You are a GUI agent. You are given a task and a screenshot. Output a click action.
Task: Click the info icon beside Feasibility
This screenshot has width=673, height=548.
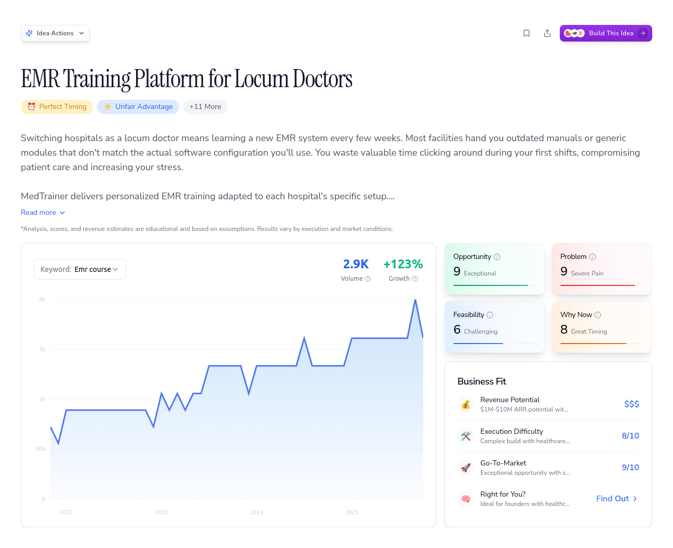[x=490, y=315]
